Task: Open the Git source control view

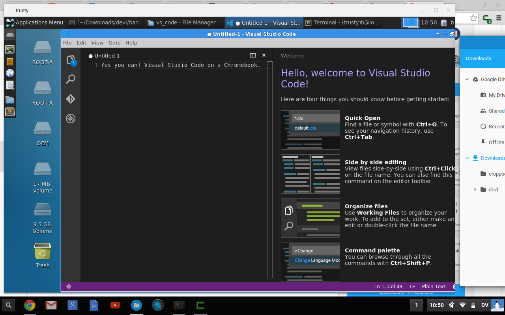Action: (x=71, y=99)
